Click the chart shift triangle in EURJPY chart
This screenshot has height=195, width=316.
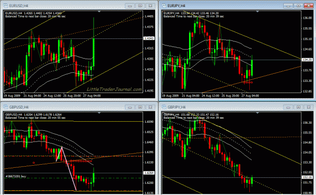click(x=257, y=12)
